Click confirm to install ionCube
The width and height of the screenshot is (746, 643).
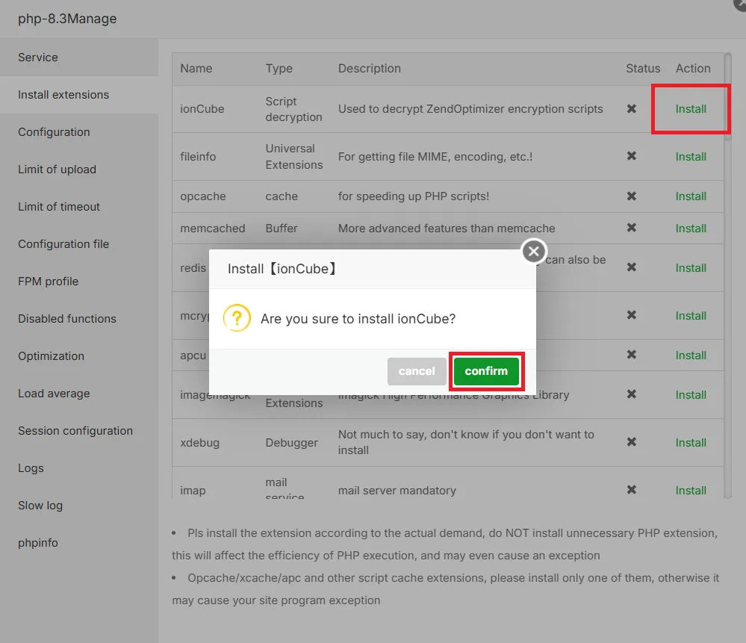pos(486,370)
